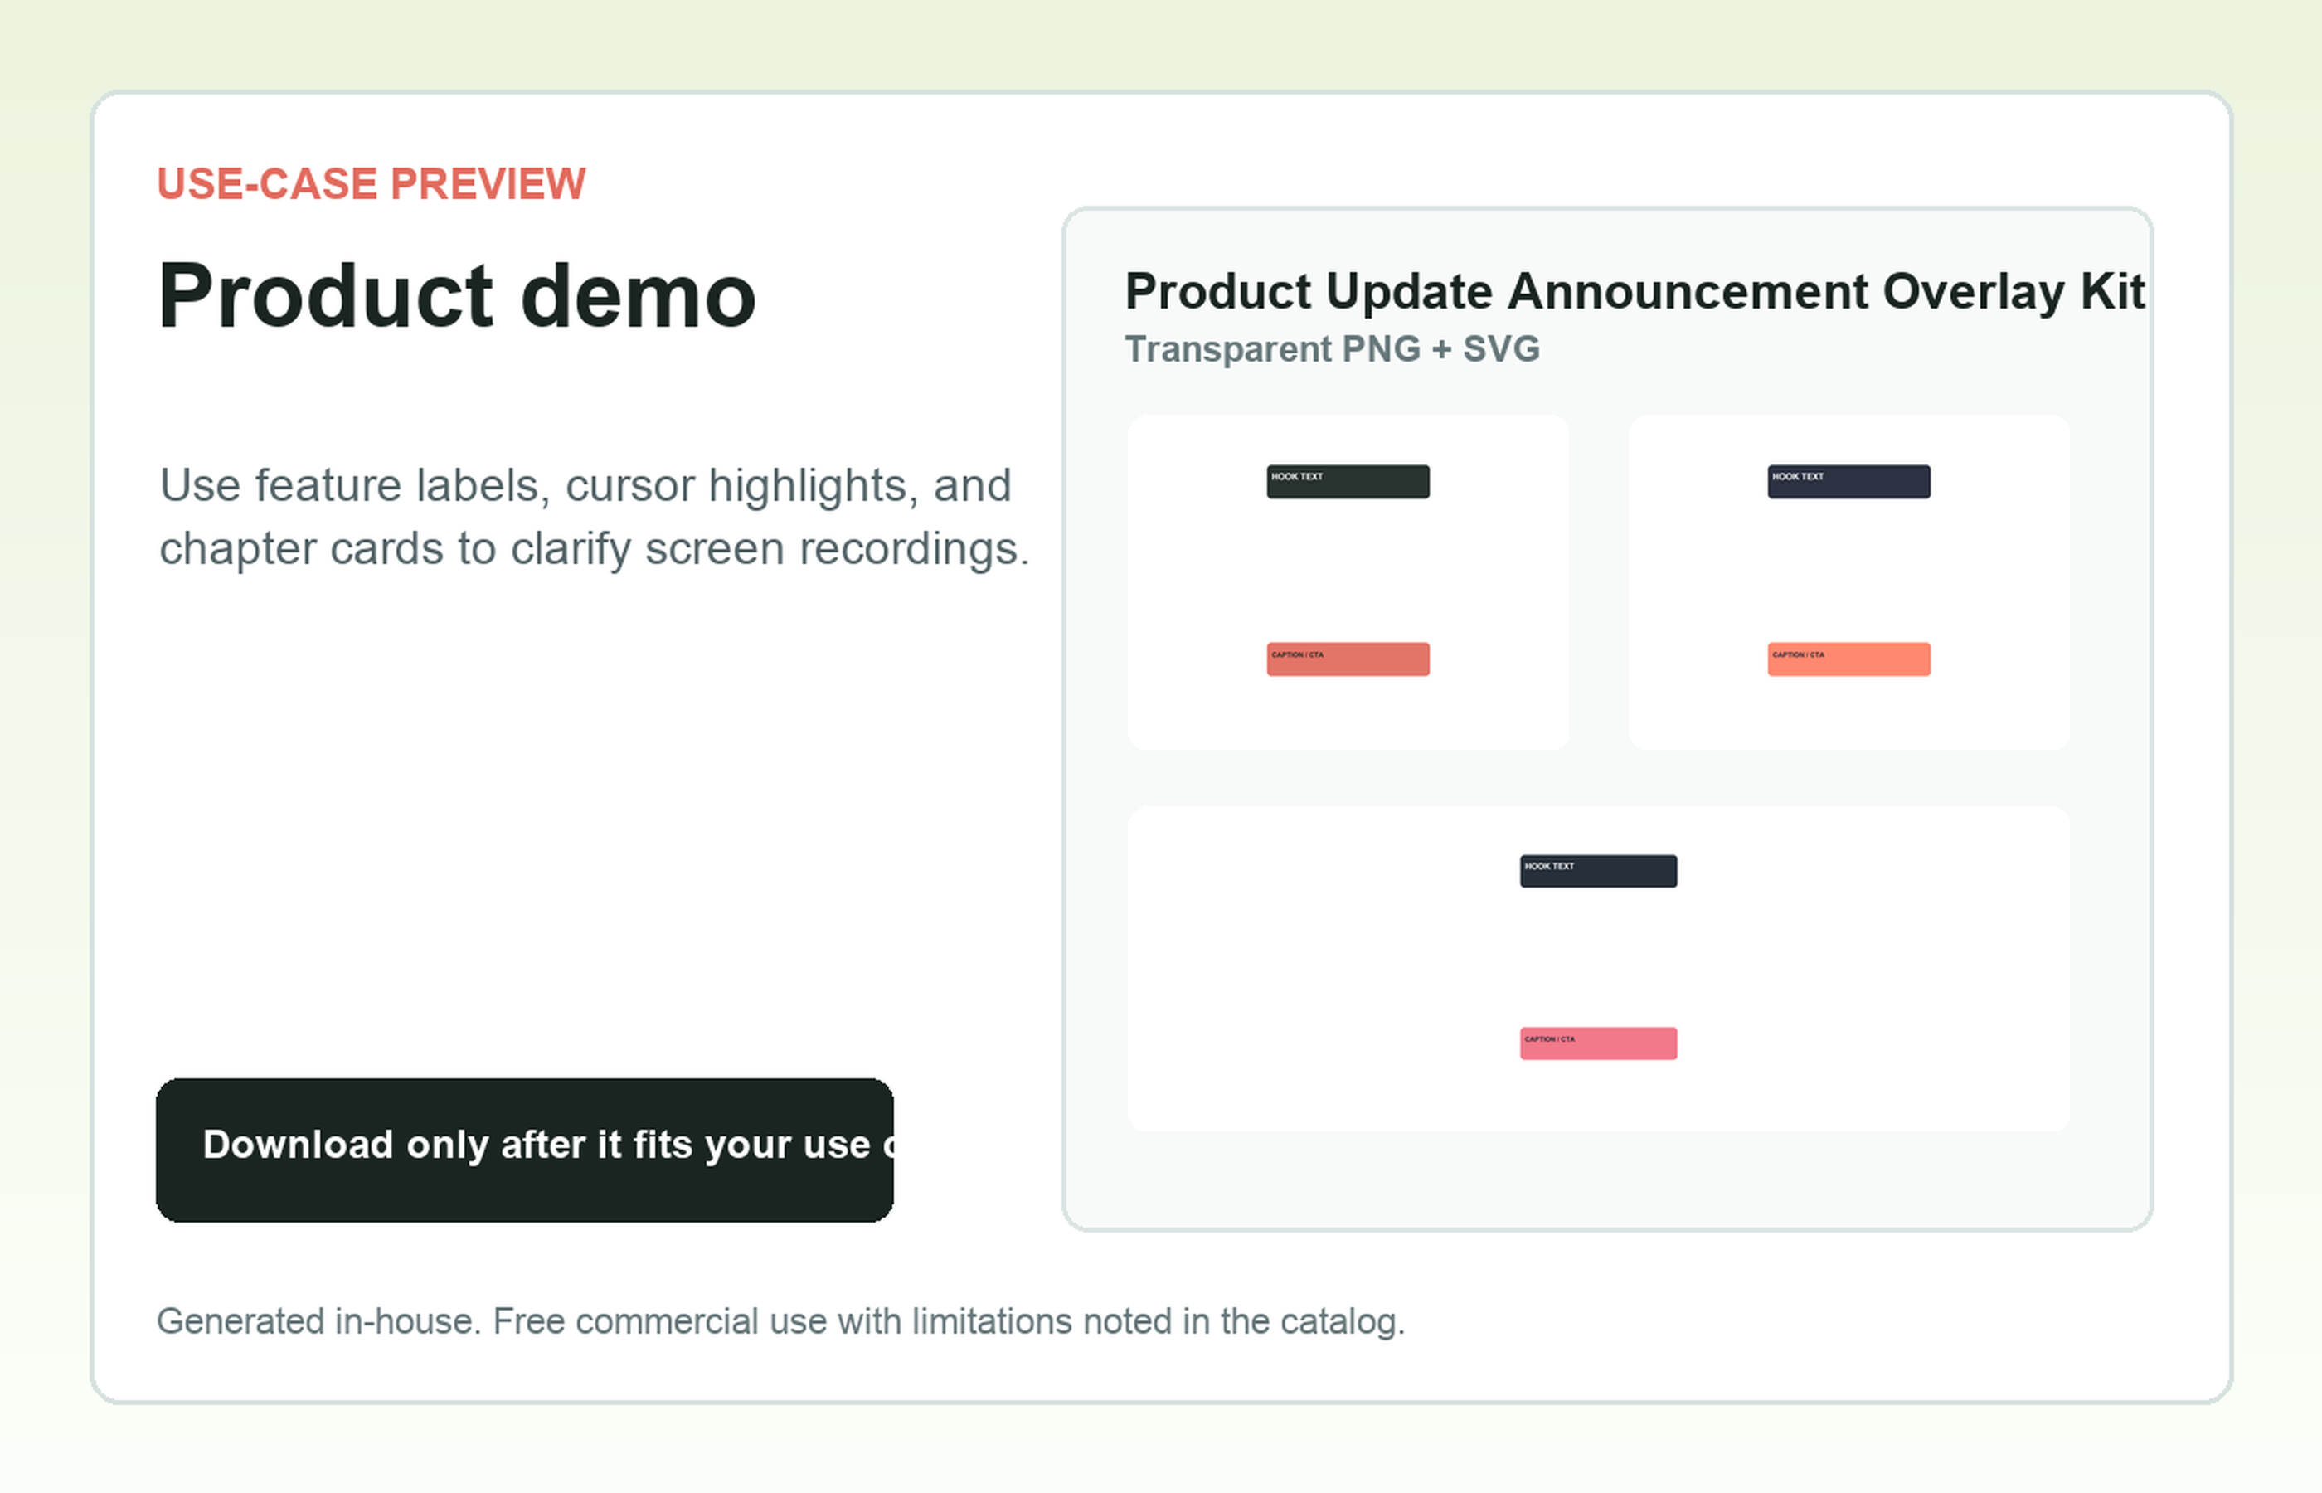Select the USE-CASE PREVIEW label

click(372, 184)
